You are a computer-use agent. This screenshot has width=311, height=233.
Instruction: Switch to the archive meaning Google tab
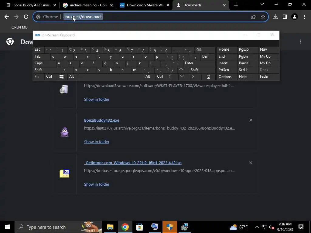pyautogui.click(x=88, y=5)
